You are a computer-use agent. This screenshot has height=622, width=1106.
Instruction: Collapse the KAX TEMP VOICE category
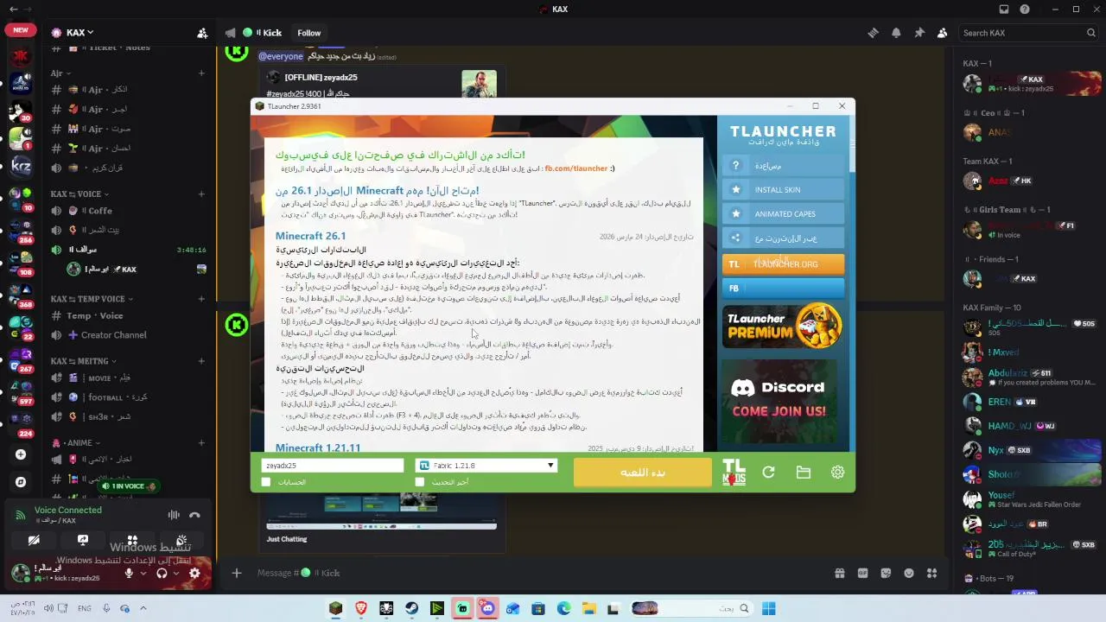pos(92,299)
